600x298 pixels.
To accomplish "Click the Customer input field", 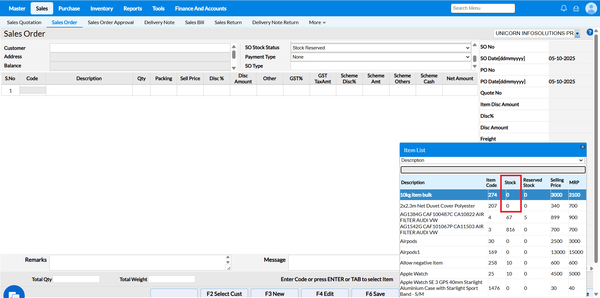I will 140,48.
